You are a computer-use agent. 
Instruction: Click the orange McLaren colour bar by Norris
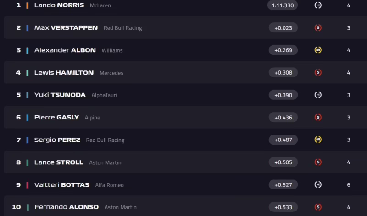pos(28,5)
